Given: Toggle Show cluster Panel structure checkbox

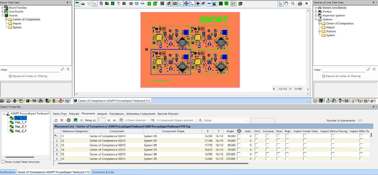Looking at the screenshot, I should [3, 162].
